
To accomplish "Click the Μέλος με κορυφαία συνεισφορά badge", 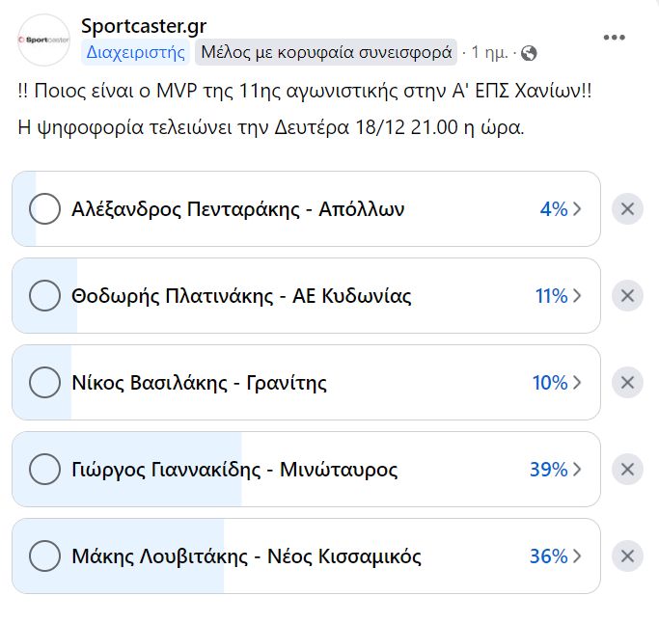I will [326, 52].
